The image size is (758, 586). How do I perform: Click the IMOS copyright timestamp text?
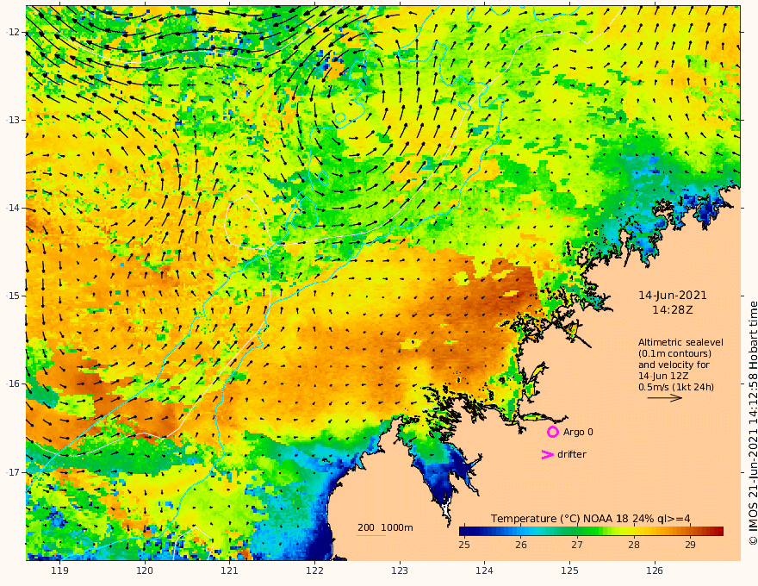tap(753, 423)
